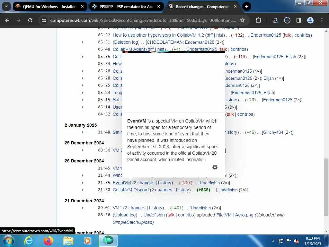329x247 pixels.
Task: Switch to the QEMU for Windows tab
Action: pyautogui.click(x=50, y=6)
